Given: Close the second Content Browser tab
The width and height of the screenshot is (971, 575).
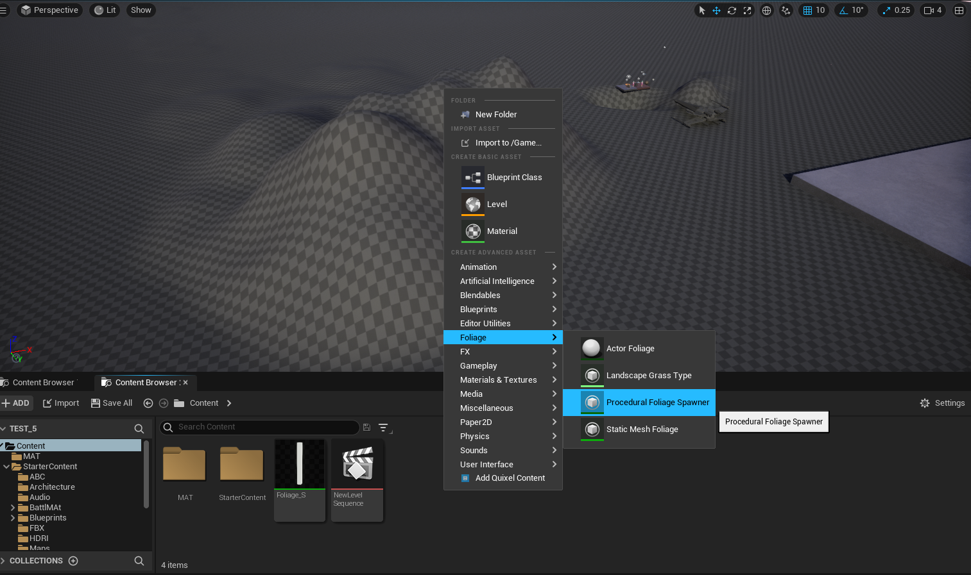Looking at the screenshot, I should pos(185,383).
